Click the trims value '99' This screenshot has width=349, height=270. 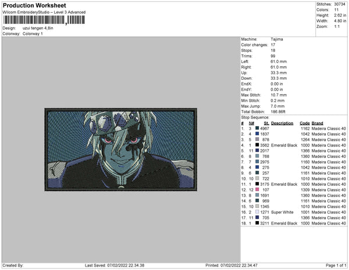point(273,56)
